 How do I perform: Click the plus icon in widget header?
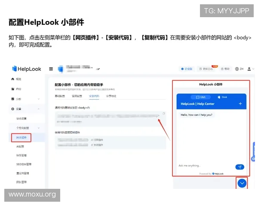pos(240,104)
